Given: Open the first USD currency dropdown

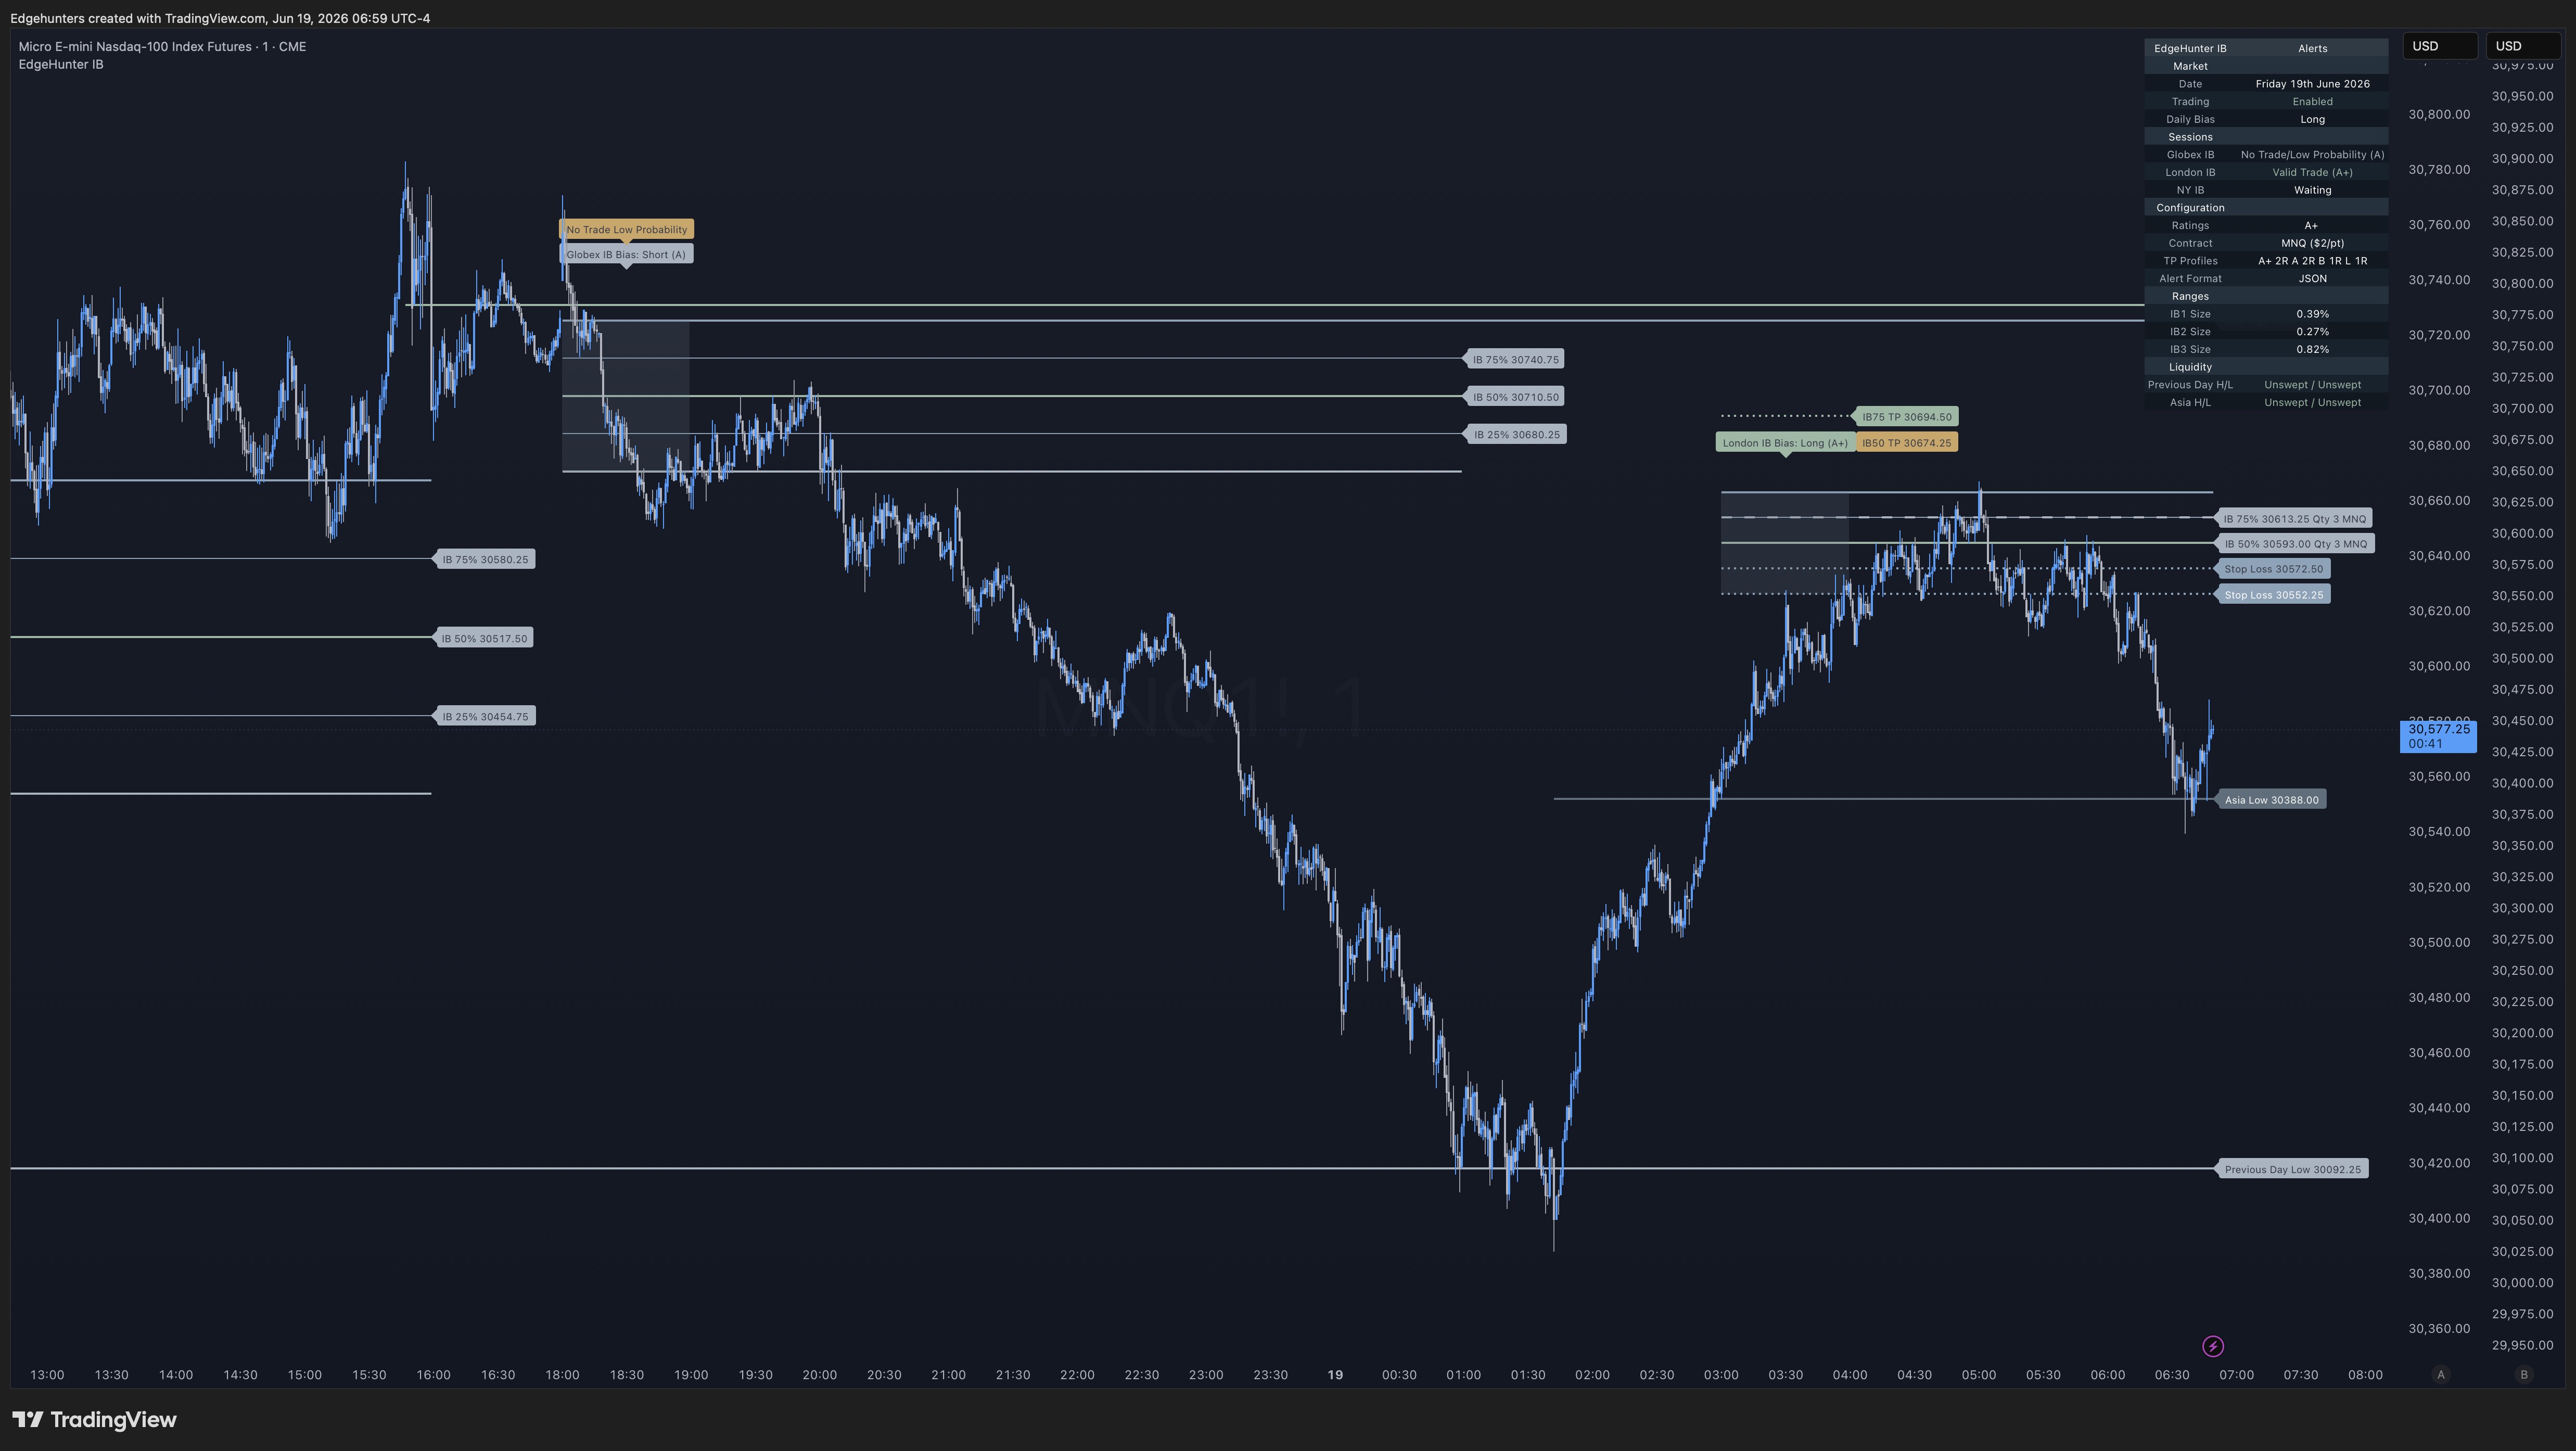Looking at the screenshot, I should coord(2439,46).
